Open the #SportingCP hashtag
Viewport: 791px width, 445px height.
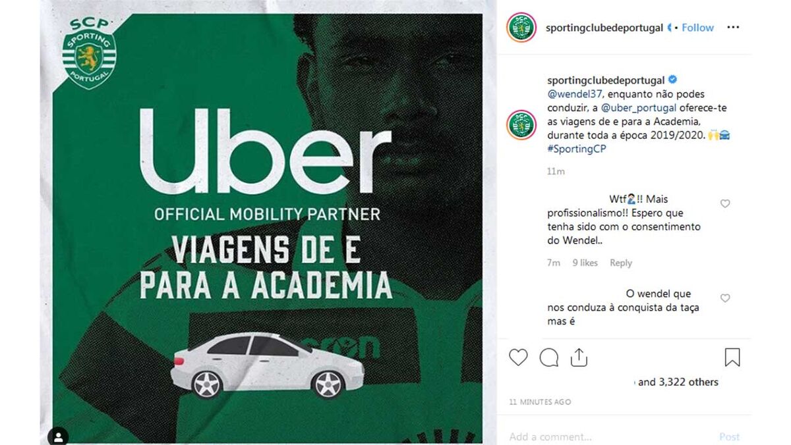point(576,149)
